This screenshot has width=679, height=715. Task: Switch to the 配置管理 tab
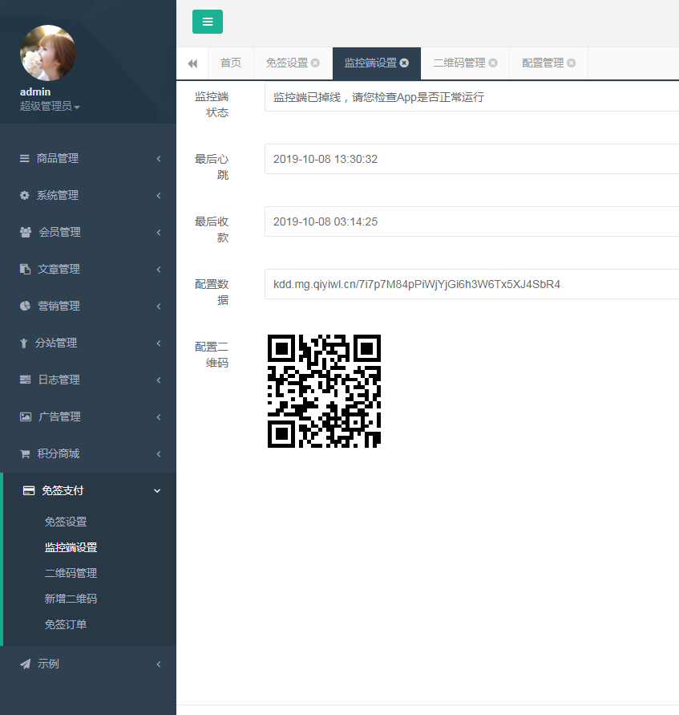pyautogui.click(x=543, y=63)
